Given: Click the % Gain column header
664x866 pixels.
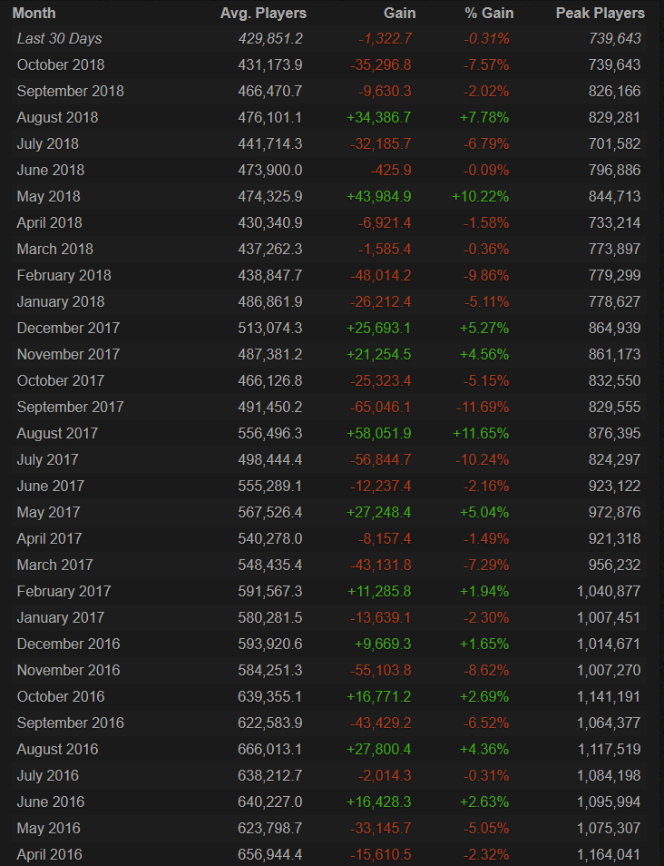Looking at the screenshot, I should click(489, 13).
